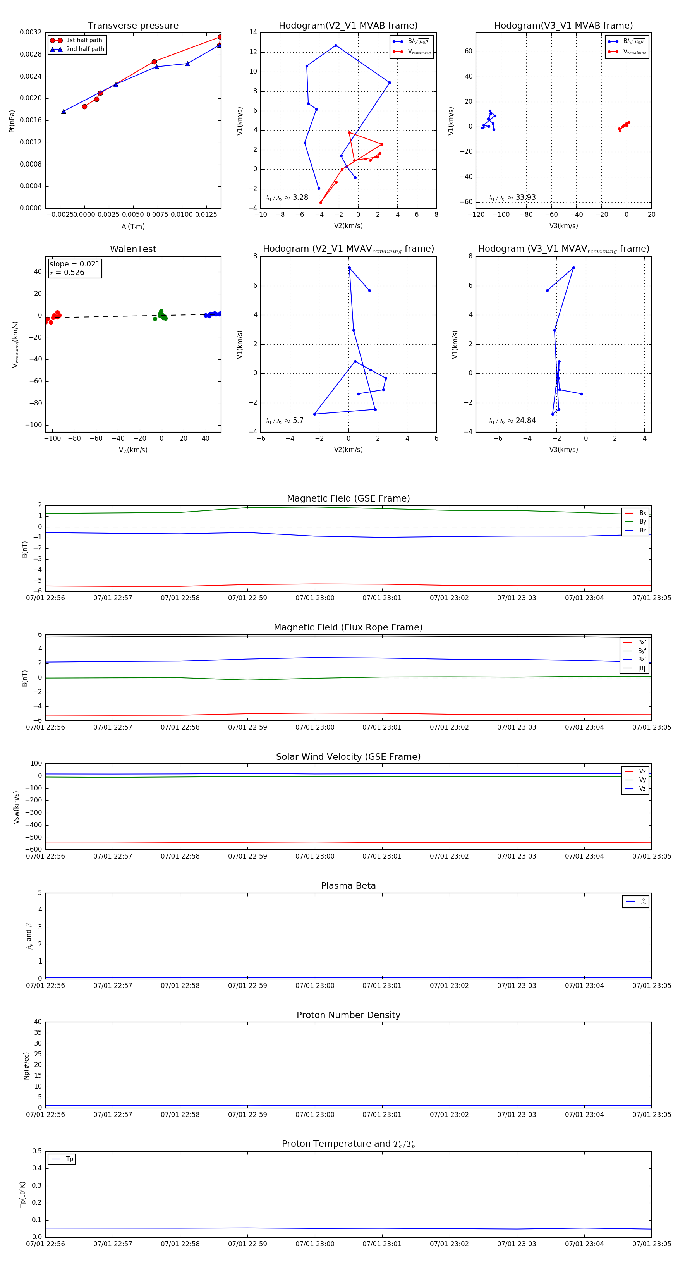This screenshot has height=1278, width=697.
Task: Click the "Tp(10⁶K)" axis label
Action: pyautogui.click(x=22, y=1194)
